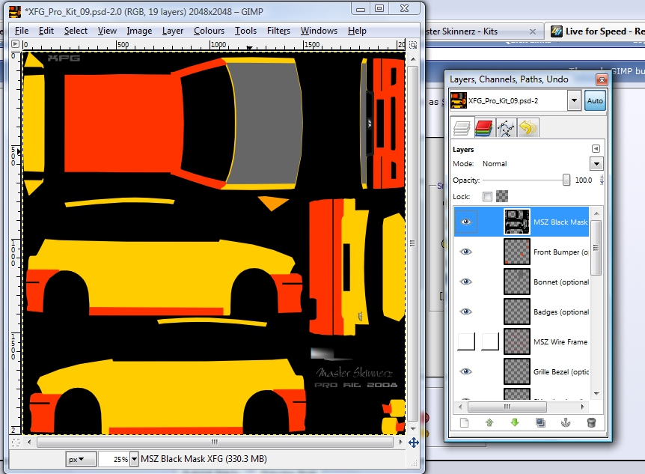Switch to Live for Speed browser tab
645x474 pixels.
596,31
